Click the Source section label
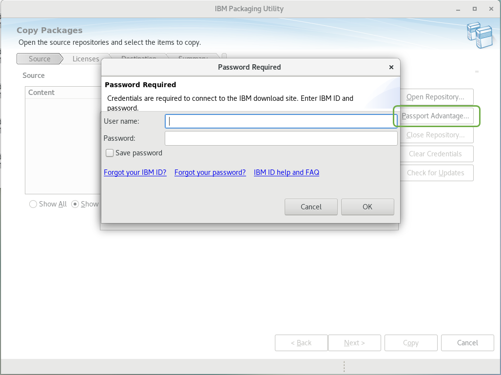 coord(34,75)
